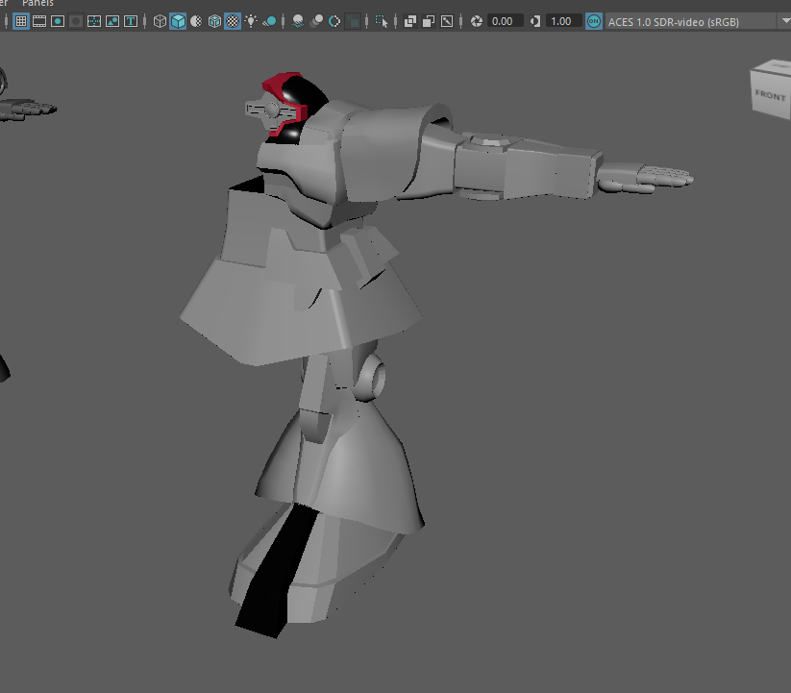Select smooth shade all mode
The width and height of the screenshot is (791, 693).
click(x=178, y=21)
